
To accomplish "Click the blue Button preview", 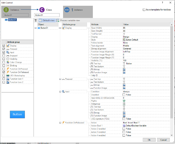I will (17, 114).
